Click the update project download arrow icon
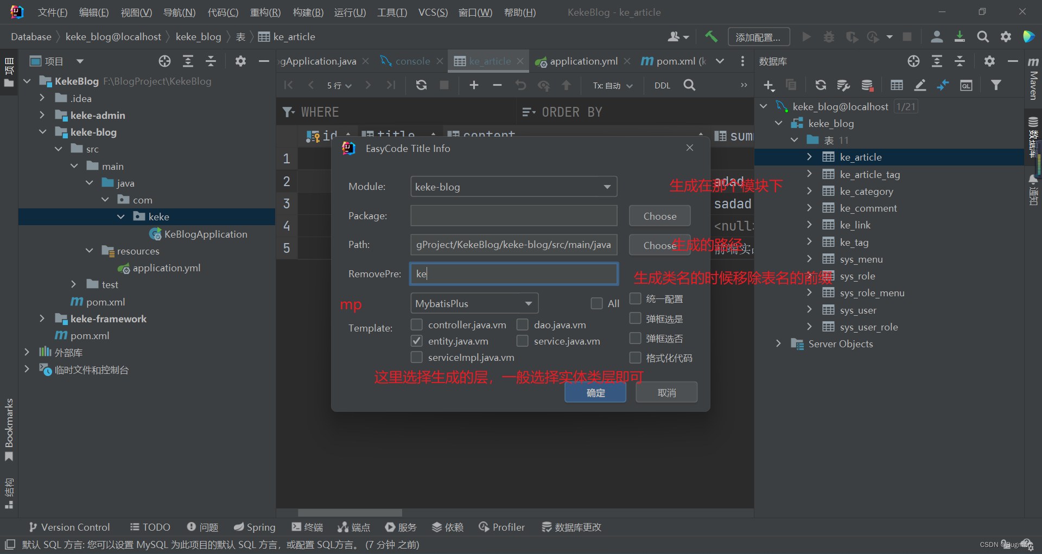1042x554 pixels. (960, 36)
